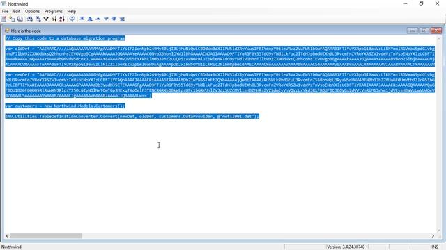Viewport: 446px width, 250px height.
Task: Click the vertical scrollbar down arrow
Action: pyautogui.click(x=438, y=230)
